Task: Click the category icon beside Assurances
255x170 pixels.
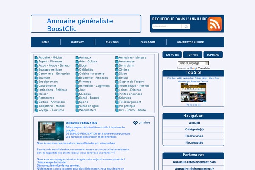Action: pyautogui.click(x=117, y=62)
